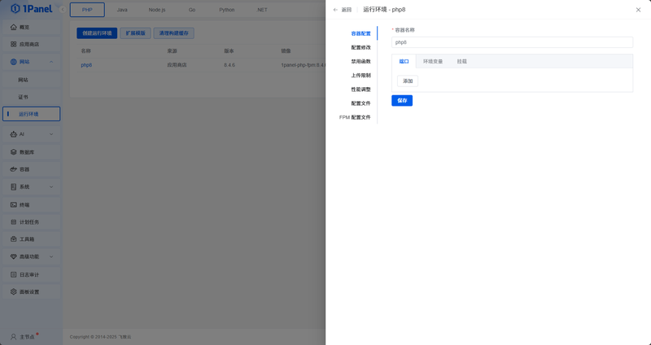The height and width of the screenshot is (345, 651).
Task: Click the 清理构建缓存 button
Action: click(x=174, y=33)
